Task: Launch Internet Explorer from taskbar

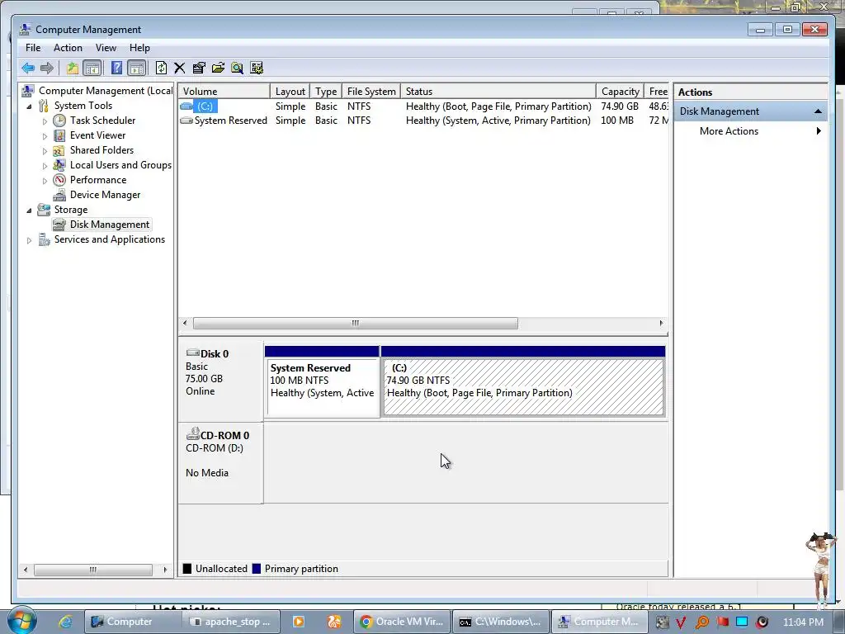Action: click(65, 622)
